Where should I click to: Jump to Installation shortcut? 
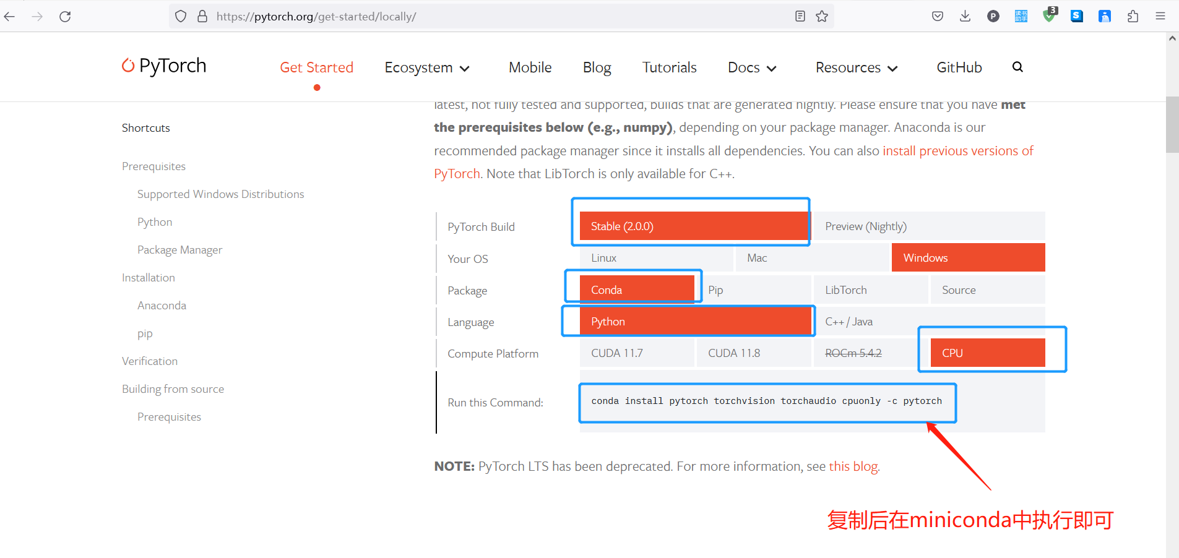[149, 278]
